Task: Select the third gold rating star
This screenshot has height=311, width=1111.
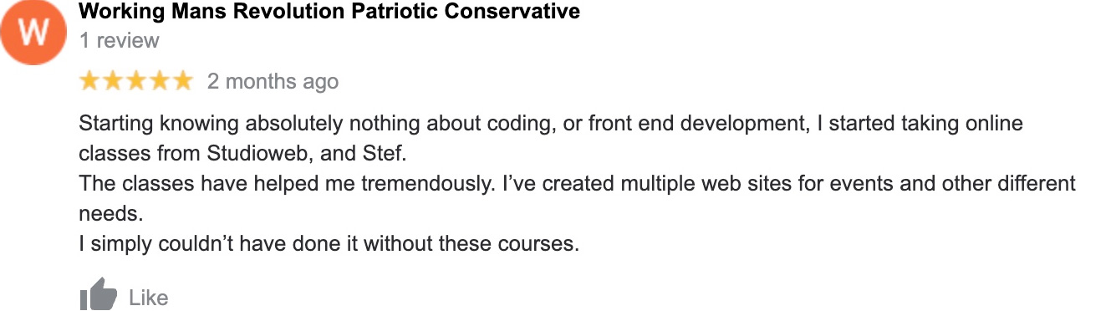Action: pos(135,81)
